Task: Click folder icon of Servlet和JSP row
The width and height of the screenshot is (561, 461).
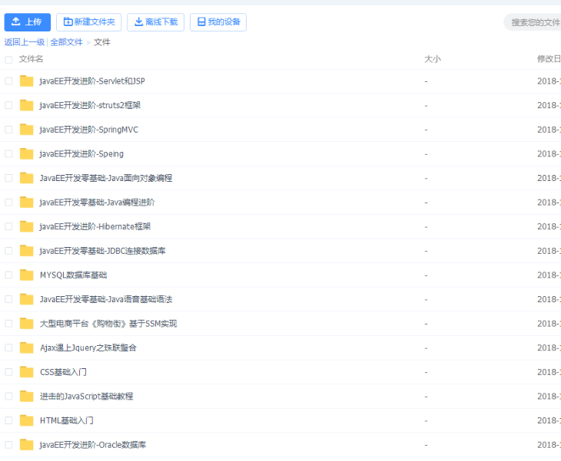Action: 26,81
